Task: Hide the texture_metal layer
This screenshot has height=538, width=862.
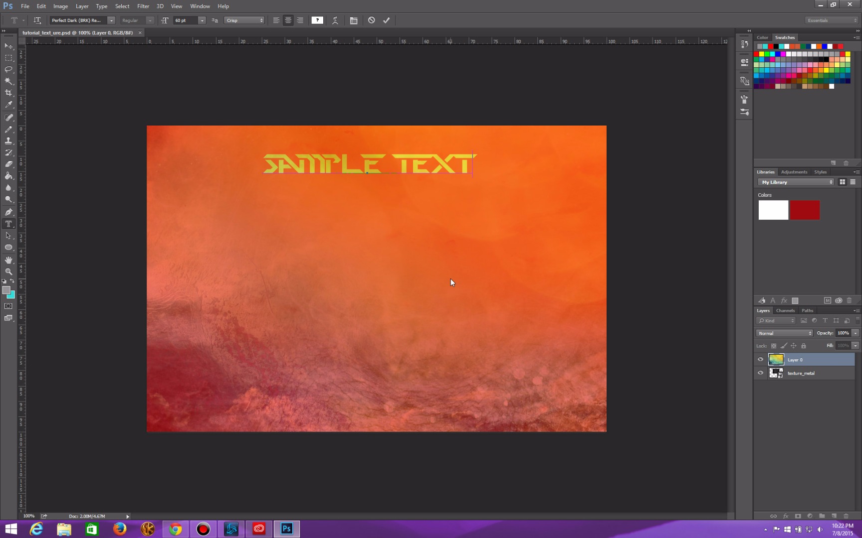Action: [x=760, y=373]
